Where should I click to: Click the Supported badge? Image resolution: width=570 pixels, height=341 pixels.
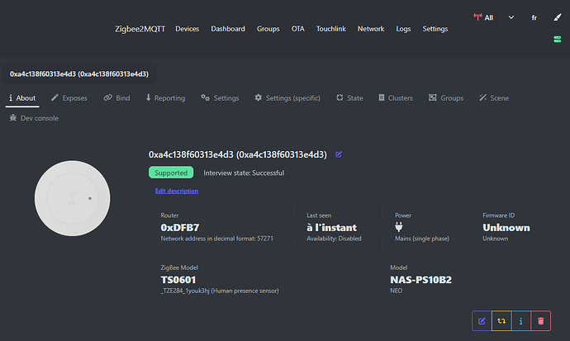click(171, 173)
